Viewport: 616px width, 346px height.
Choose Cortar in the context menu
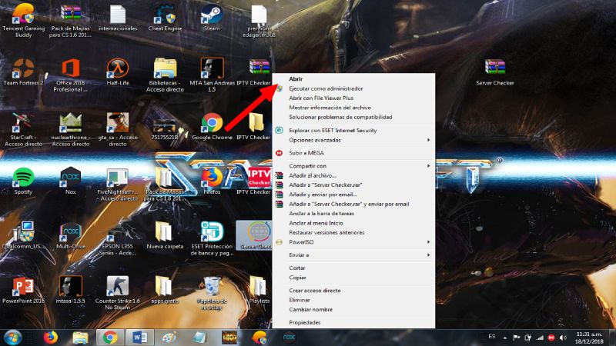point(353,268)
